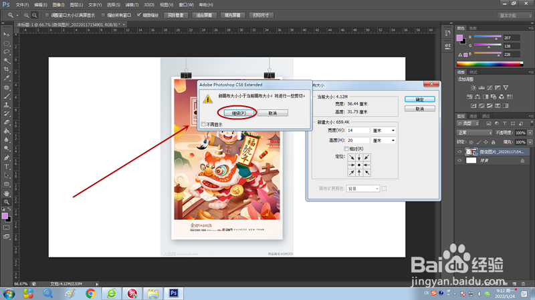Select the Eyedropper tool
The image size is (535, 300).
tap(7, 78)
